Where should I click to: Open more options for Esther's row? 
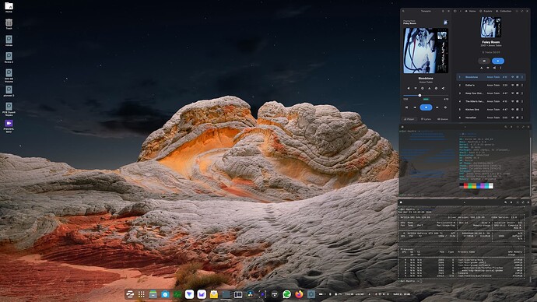click(522, 86)
